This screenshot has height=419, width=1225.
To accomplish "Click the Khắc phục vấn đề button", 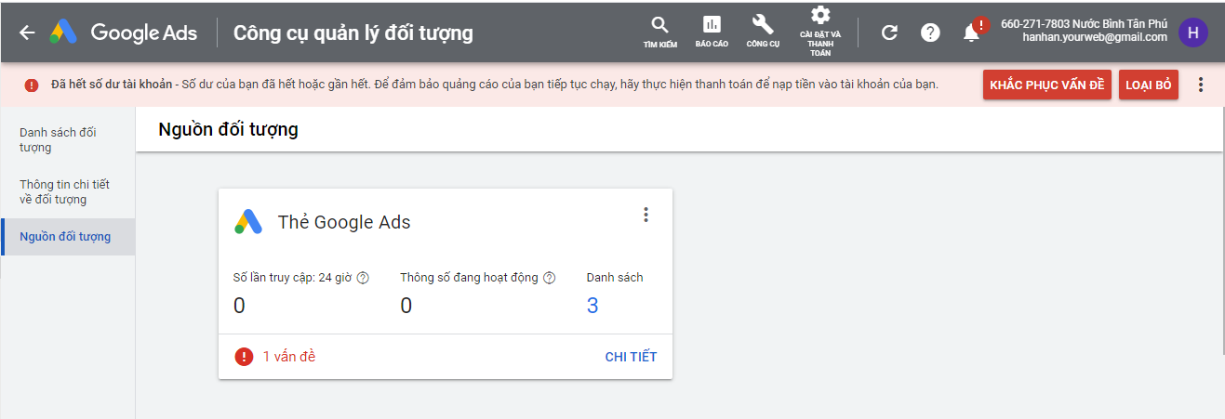I will (1046, 85).
